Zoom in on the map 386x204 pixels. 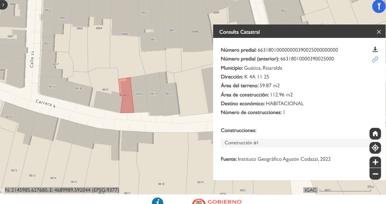(375, 162)
